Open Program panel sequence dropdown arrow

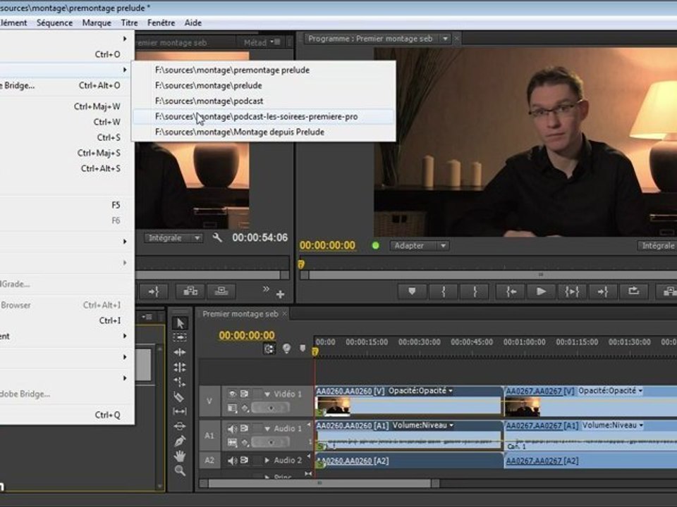(445, 39)
